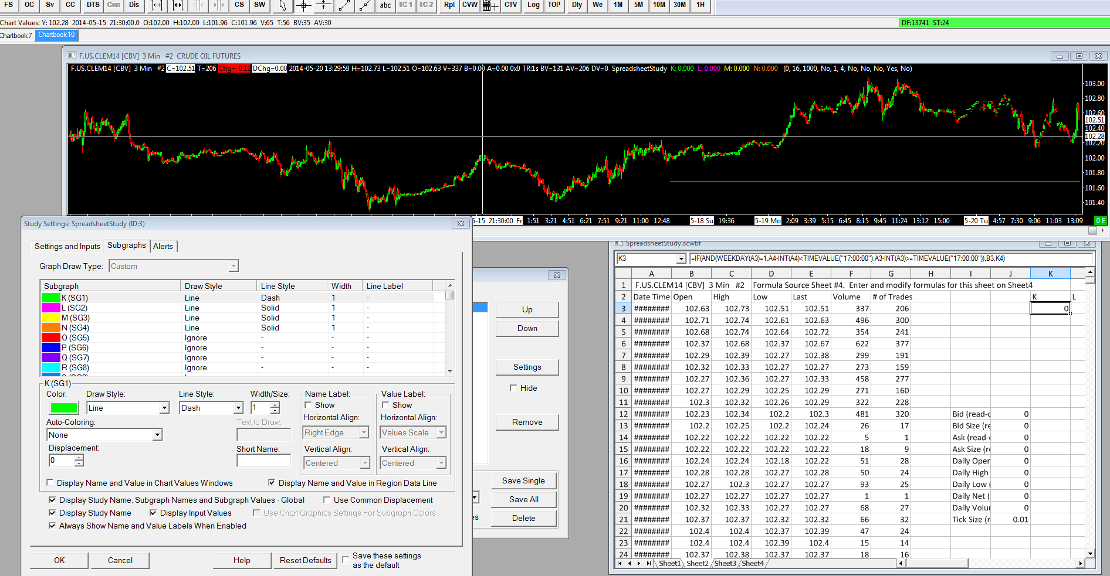Activate the chart crosshair tool
This screenshot has height=576, width=1110.
coord(303,5)
